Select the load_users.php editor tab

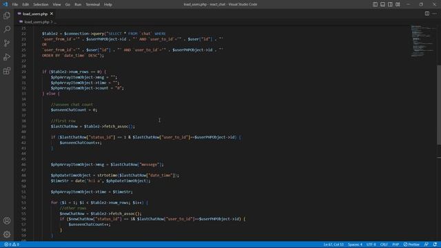pos(35,14)
